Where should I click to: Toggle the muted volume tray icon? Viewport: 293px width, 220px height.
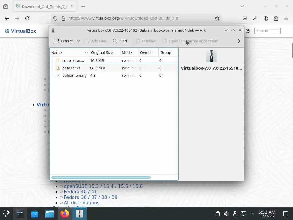[226, 214]
